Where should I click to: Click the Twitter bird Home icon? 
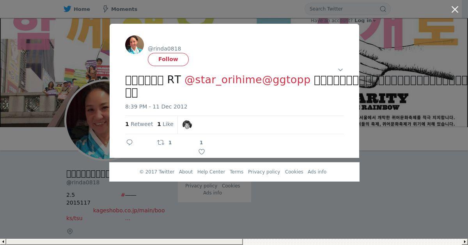[67, 9]
